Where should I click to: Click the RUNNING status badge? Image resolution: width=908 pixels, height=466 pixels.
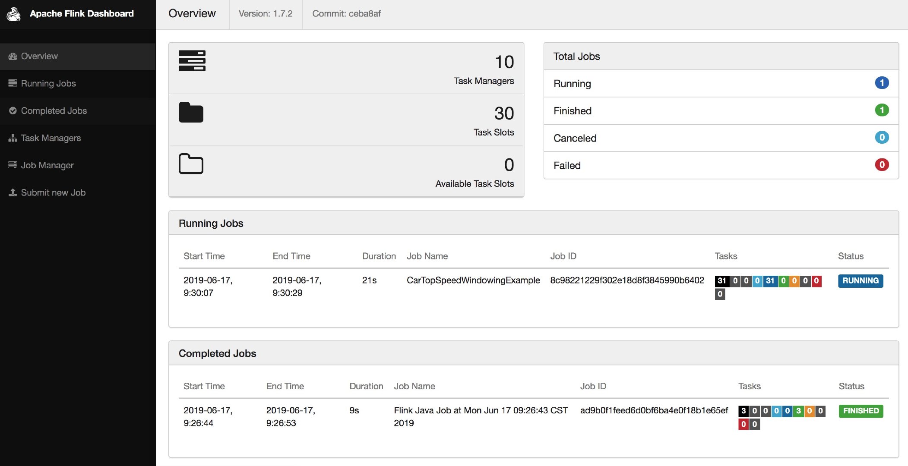[x=860, y=281]
